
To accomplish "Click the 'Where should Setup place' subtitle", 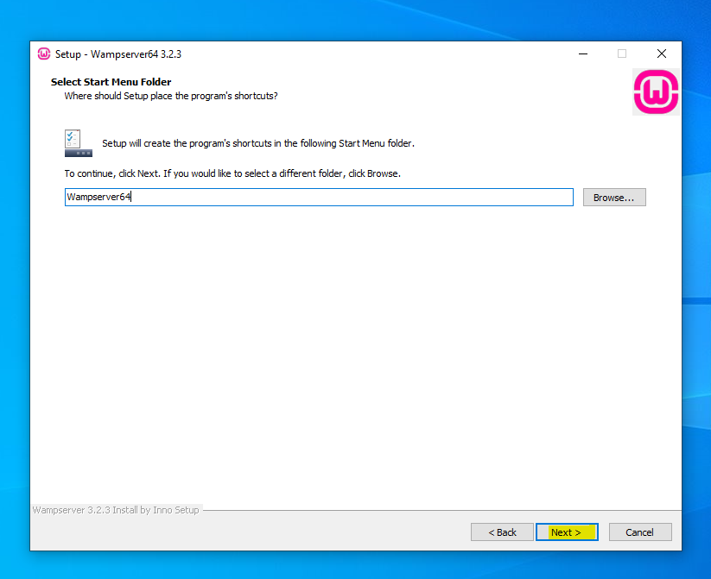I will (171, 96).
